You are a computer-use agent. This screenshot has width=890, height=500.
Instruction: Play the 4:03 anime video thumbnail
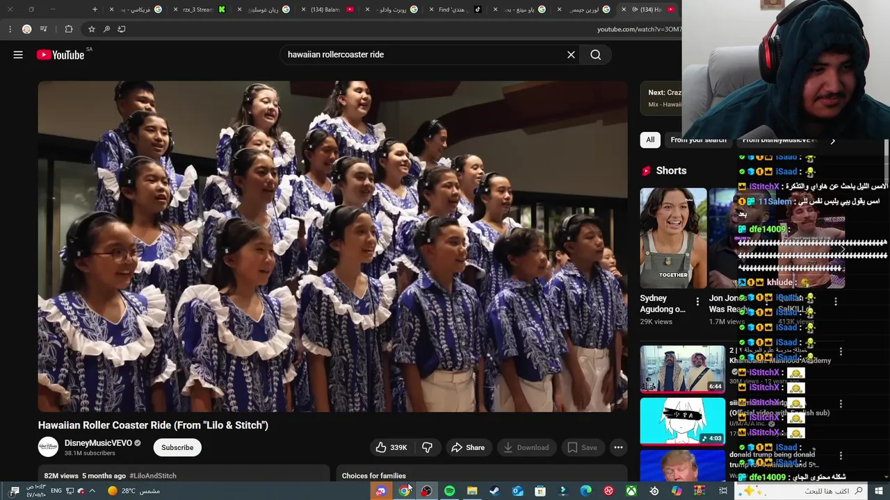pos(683,421)
